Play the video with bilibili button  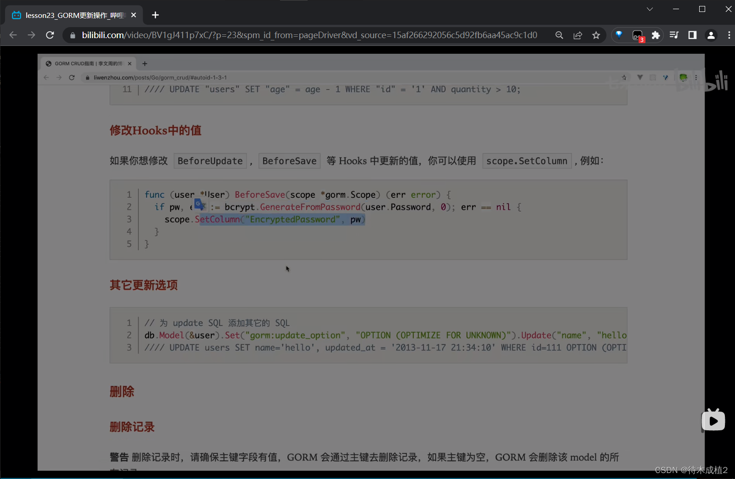[713, 420]
